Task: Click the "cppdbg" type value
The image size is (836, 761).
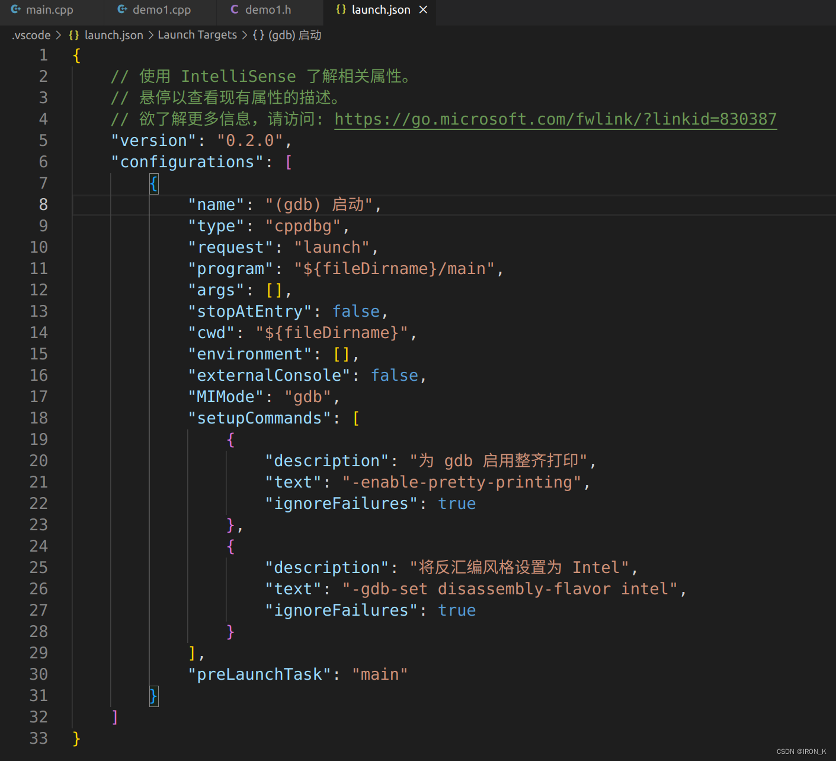Action: coord(303,226)
